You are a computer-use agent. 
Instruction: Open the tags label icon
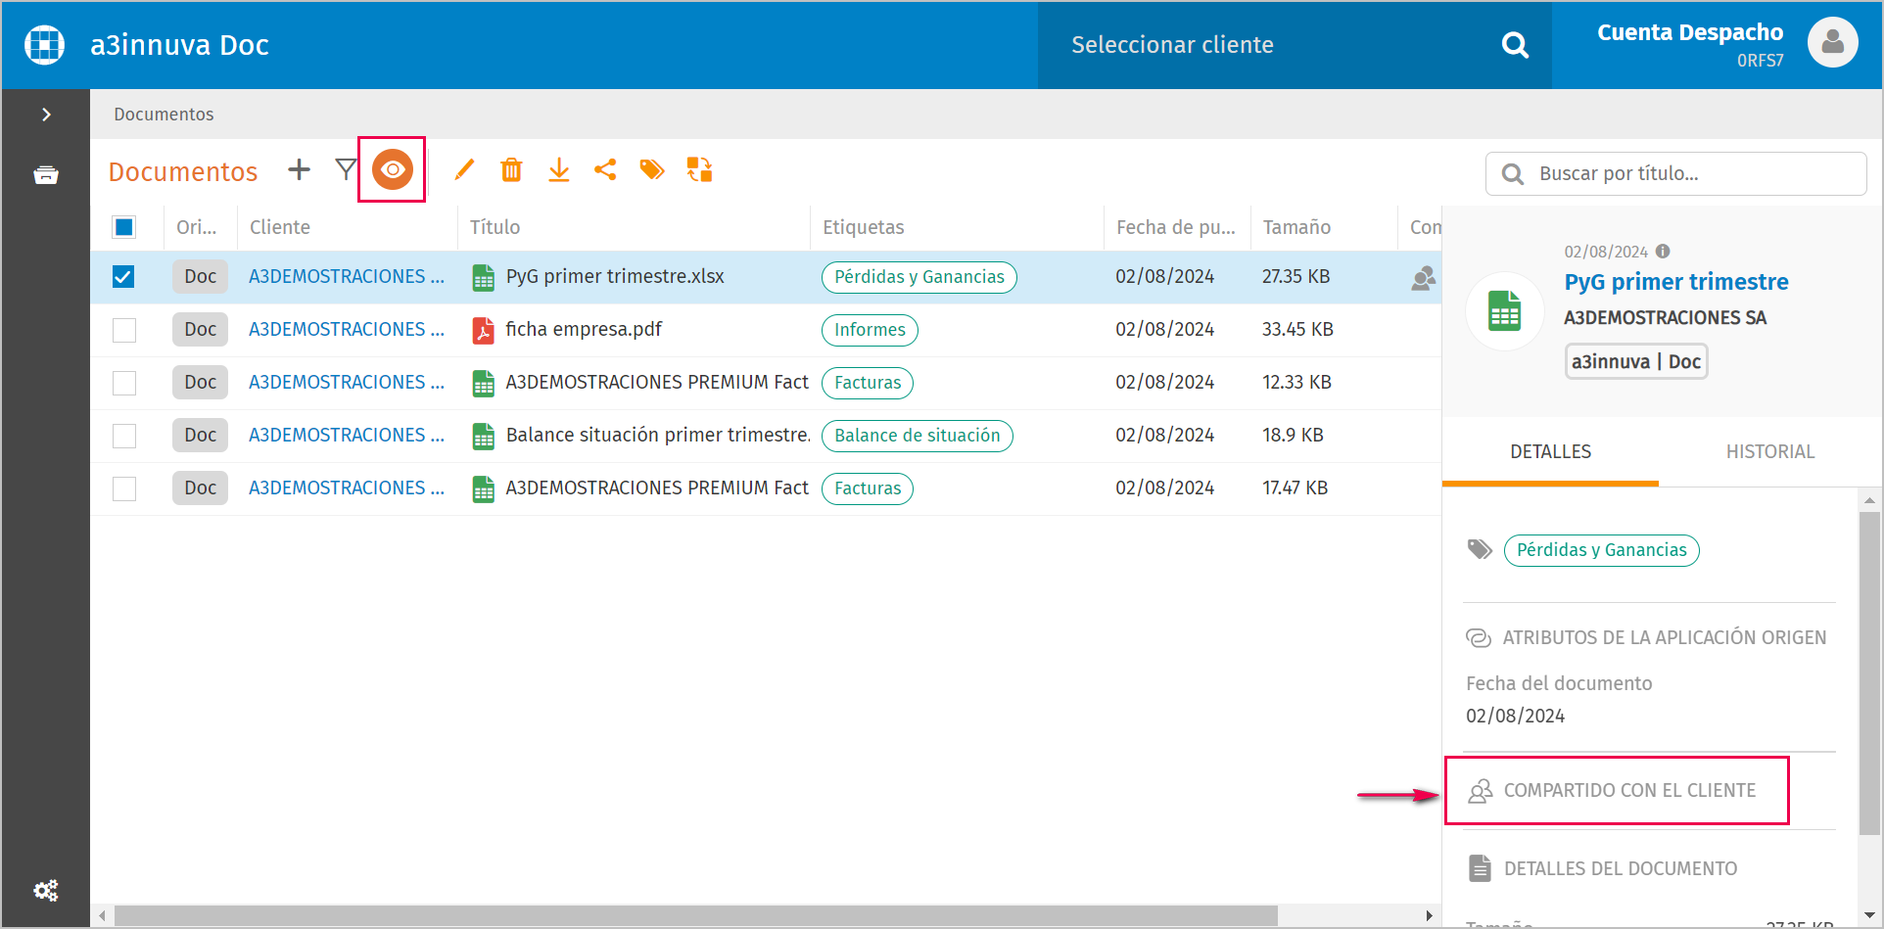(x=652, y=169)
